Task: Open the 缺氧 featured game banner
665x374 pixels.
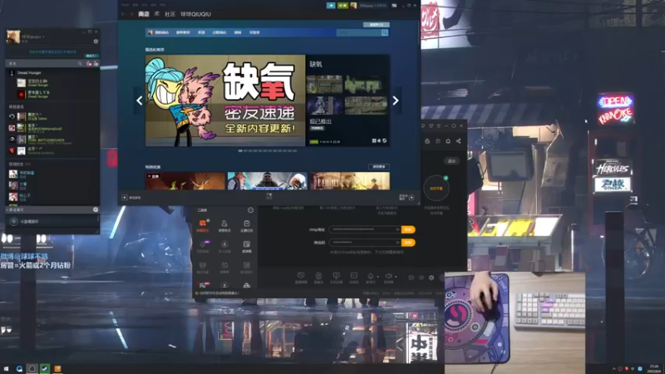Action: pyautogui.click(x=225, y=101)
